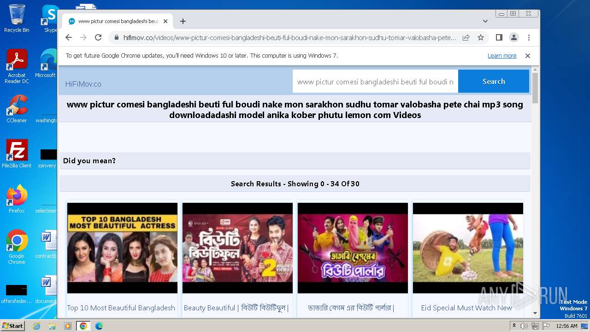Open the network icon in the tray
This screenshot has height=332, width=590.
coord(535,326)
